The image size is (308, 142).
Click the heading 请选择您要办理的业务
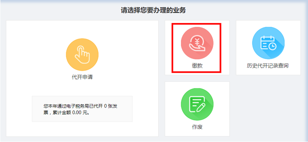click(153, 10)
